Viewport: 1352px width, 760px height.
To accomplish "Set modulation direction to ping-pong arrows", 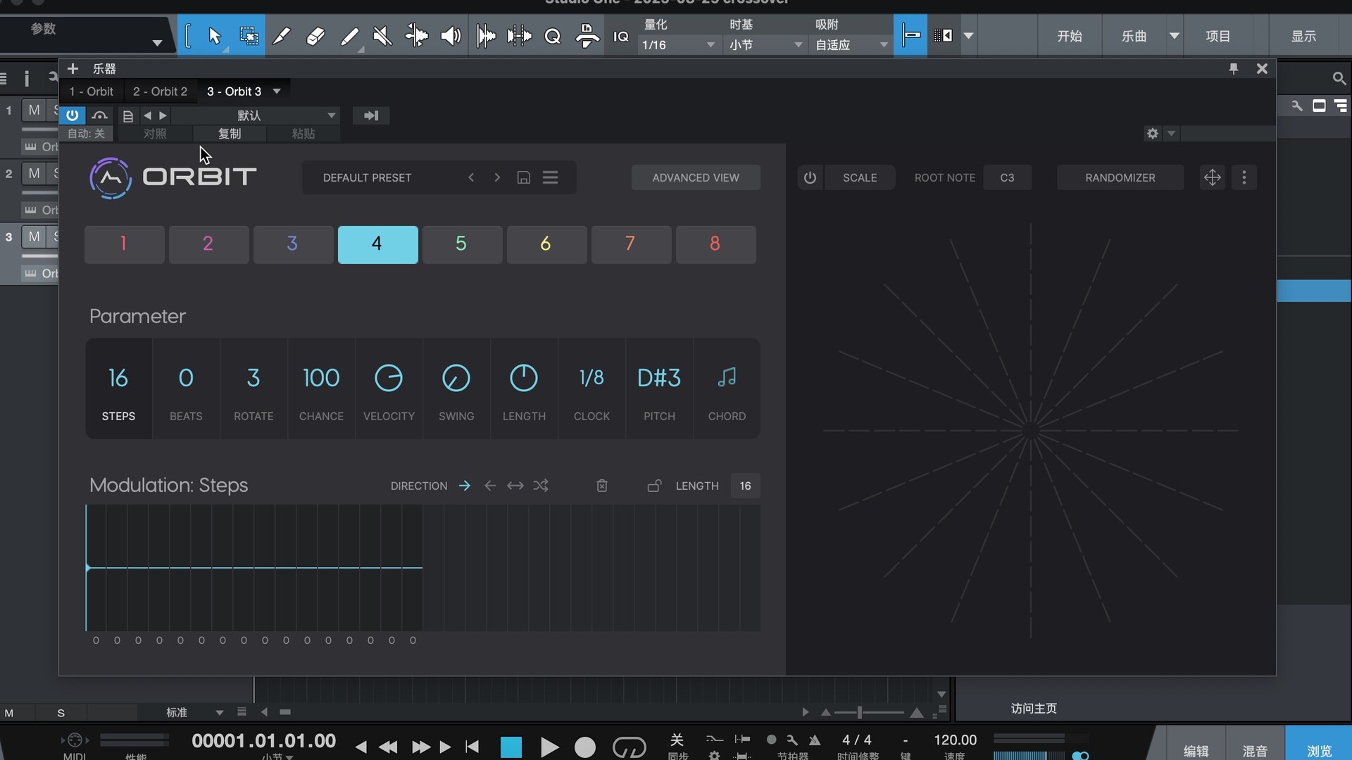I will tap(515, 486).
